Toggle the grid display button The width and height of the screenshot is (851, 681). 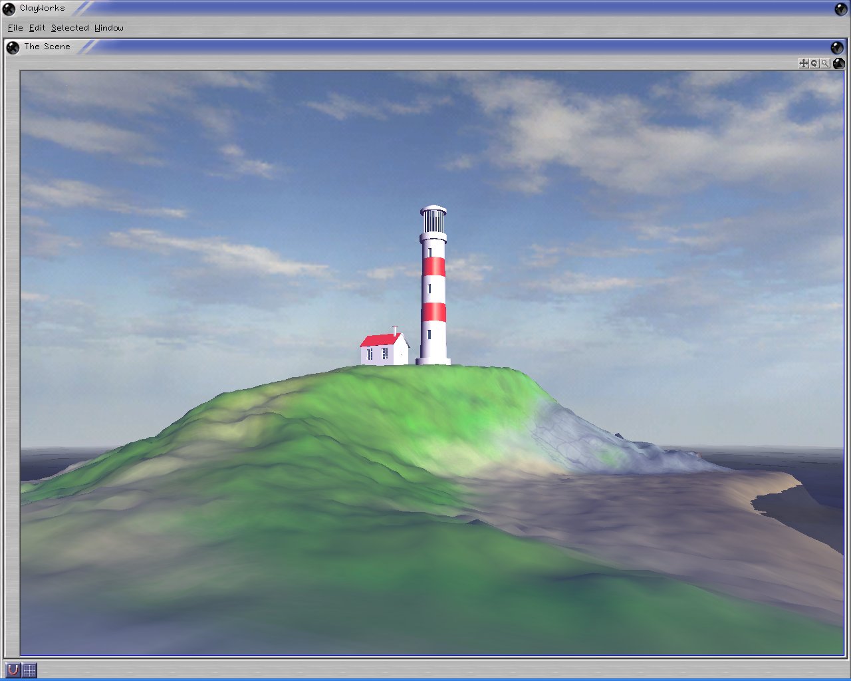29,670
